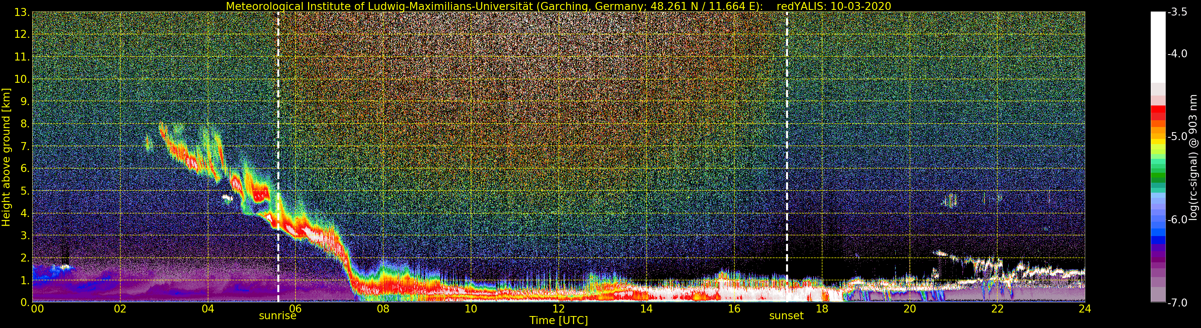Click the '02' tick on the time axis
1201x328 pixels.
click(x=120, y=309)
